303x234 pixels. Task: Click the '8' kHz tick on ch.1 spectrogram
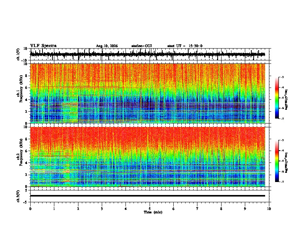click(x=26, y=76)
